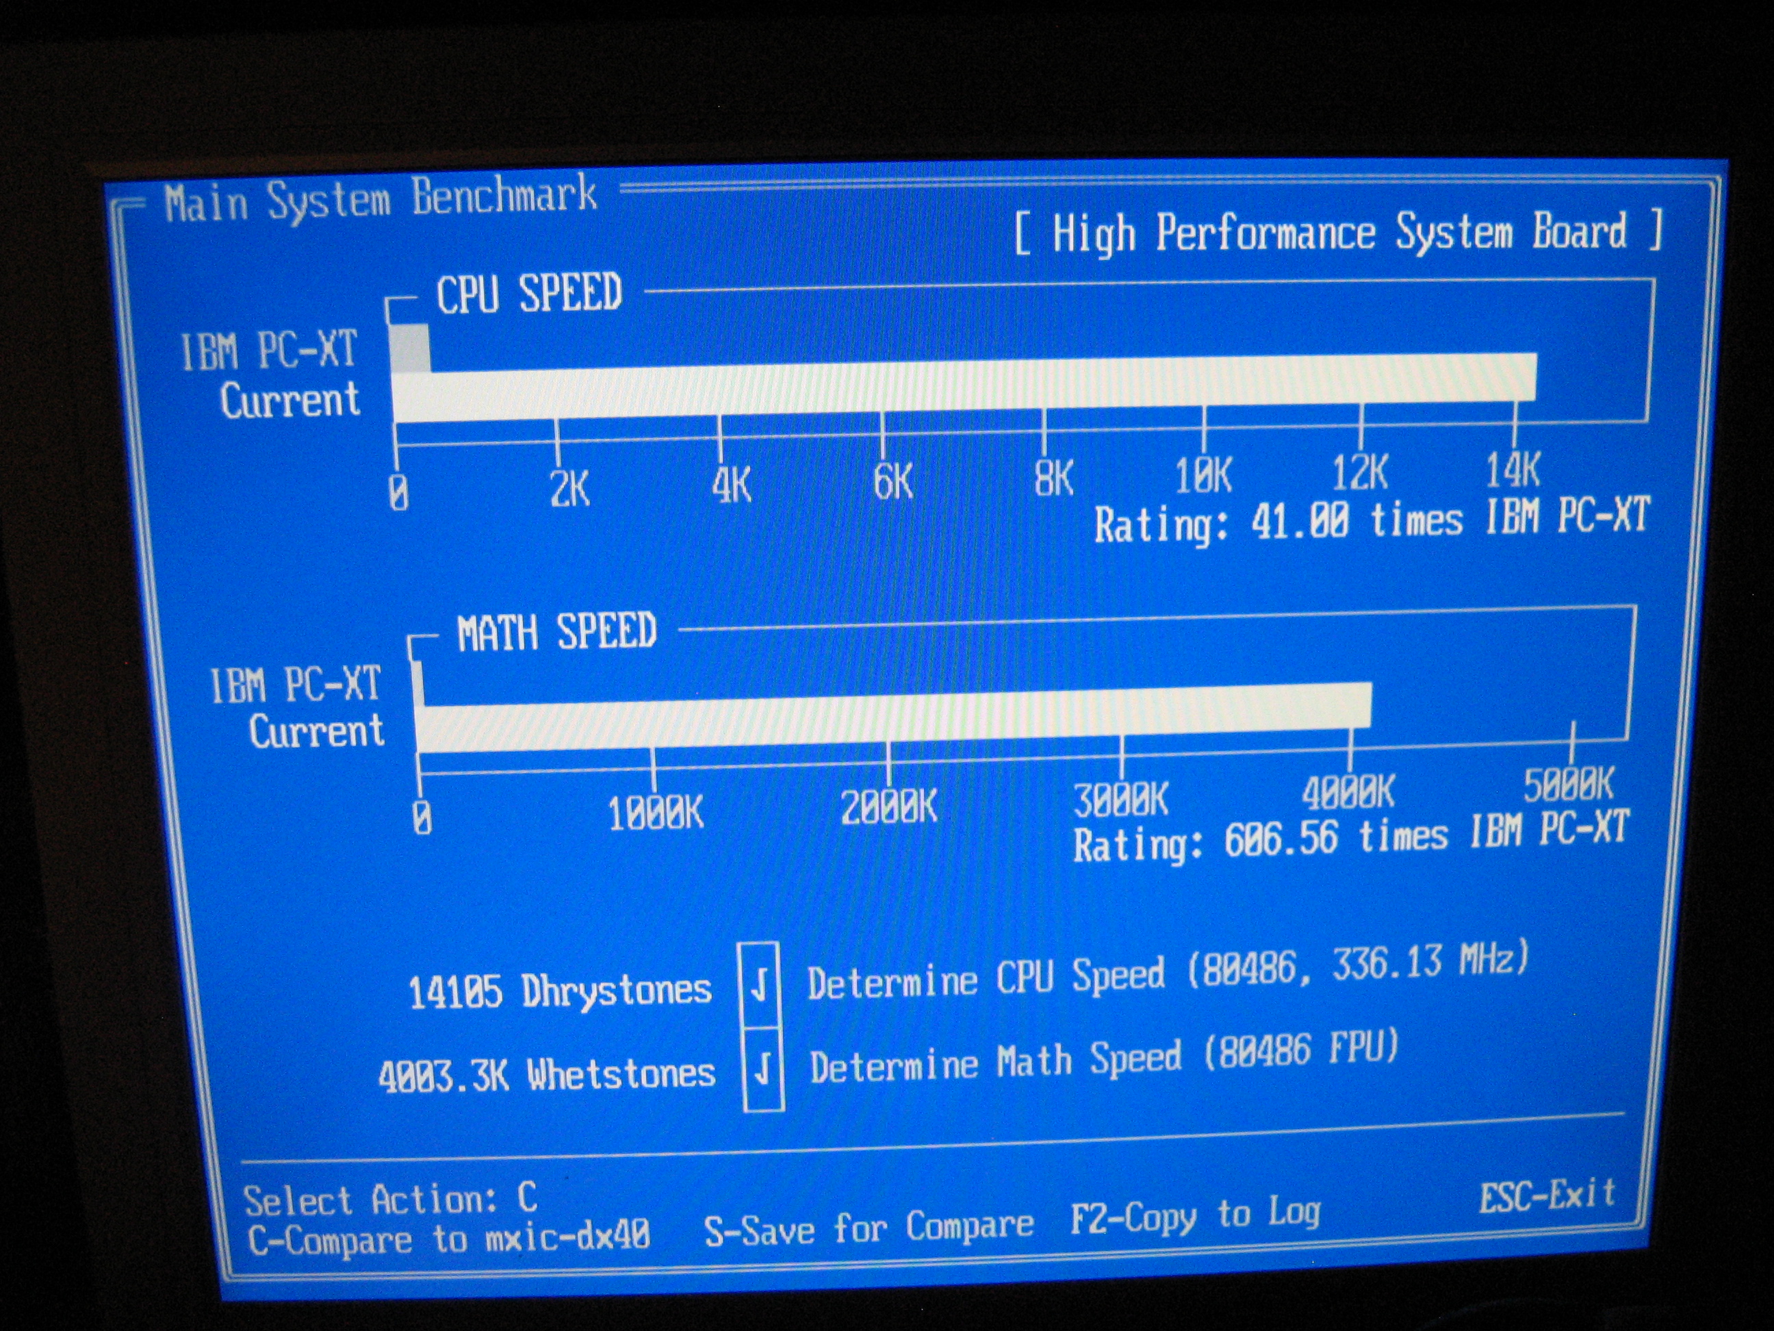Click C-Compare to mxic-dx40 option

448,1238
